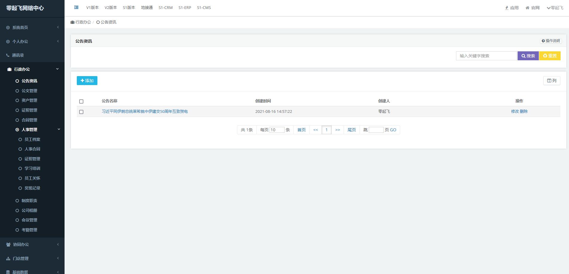569x274 pixels.
Task: Click the 操作说明 help icon
Action: [543, 41]
